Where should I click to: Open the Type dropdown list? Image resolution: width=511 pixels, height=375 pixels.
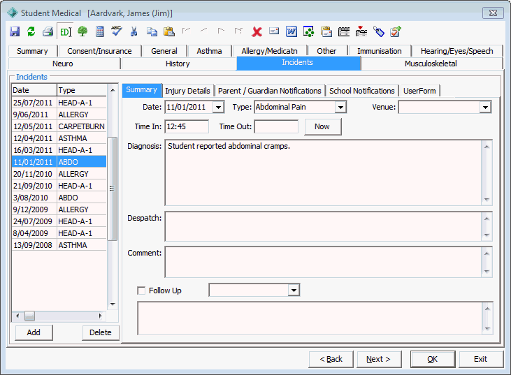(x=340, y=107)
